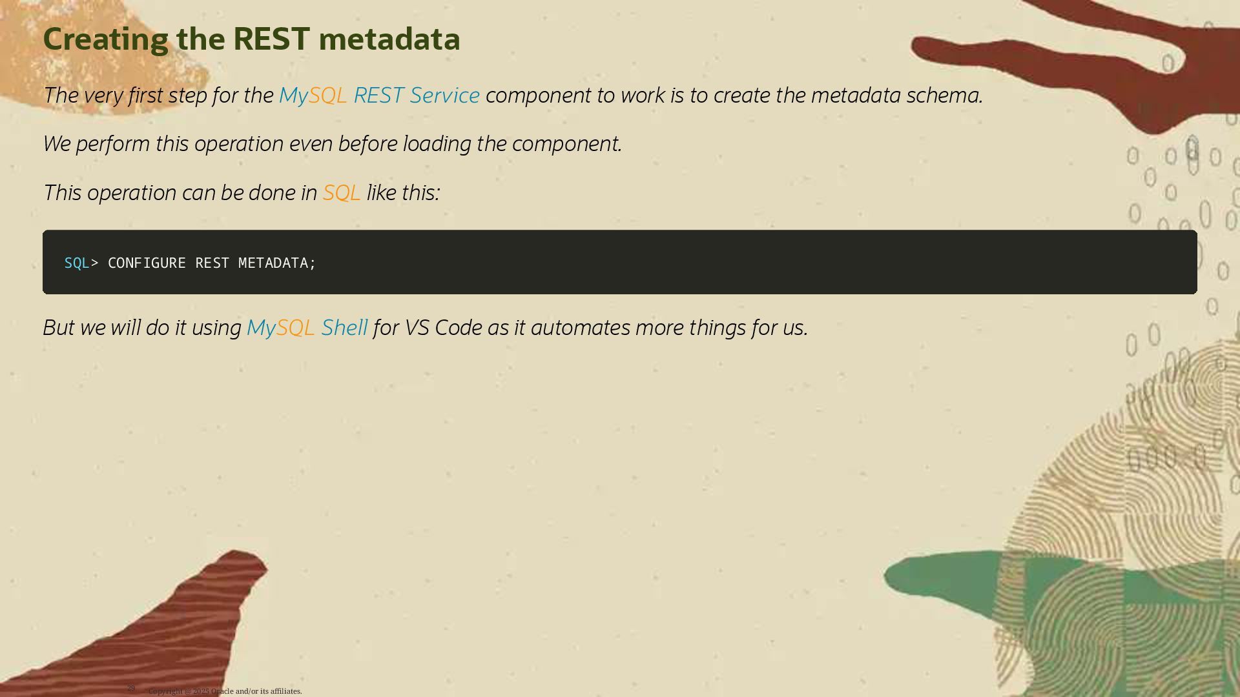Click the word 'METADATA;' in the code
Image resolution: width=1240 pixels, height=697 pixels.
(x=277, y=263)
